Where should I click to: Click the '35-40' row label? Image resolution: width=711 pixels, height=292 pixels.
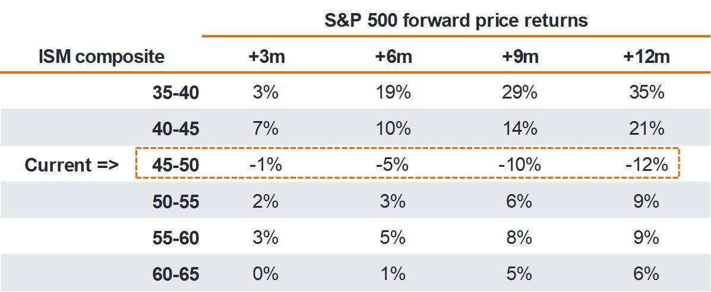pyautogui.click(x=175, y=93)
